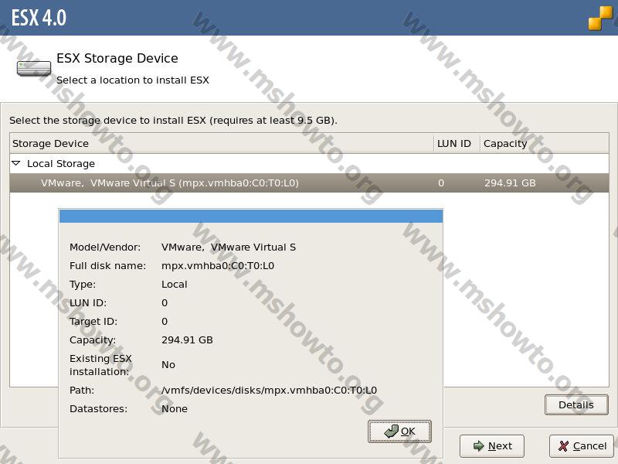Image resolution: width=618 pixels, height=464 pixels.
Task: Click the full disk name value 'mpx.vmhba0:C0:T0:L0'
Action: click(218, 266)
